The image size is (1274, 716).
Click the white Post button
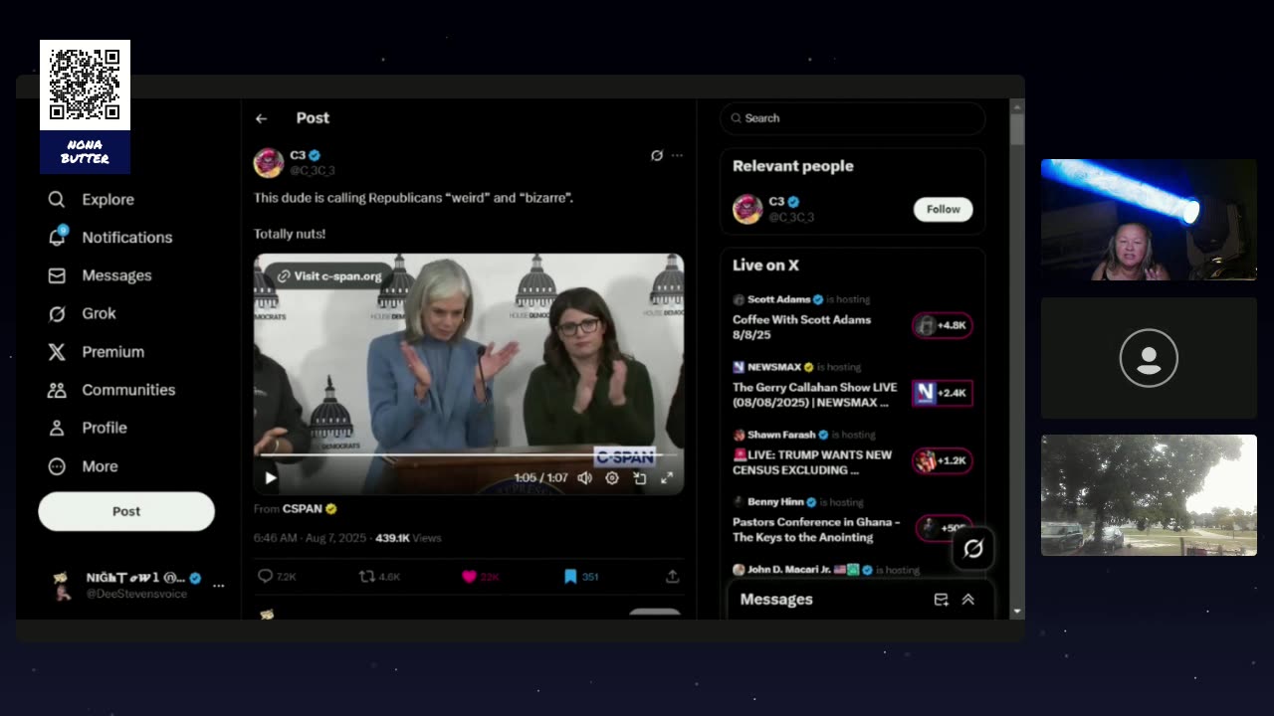pyautogui.click(x=126, y=511)
